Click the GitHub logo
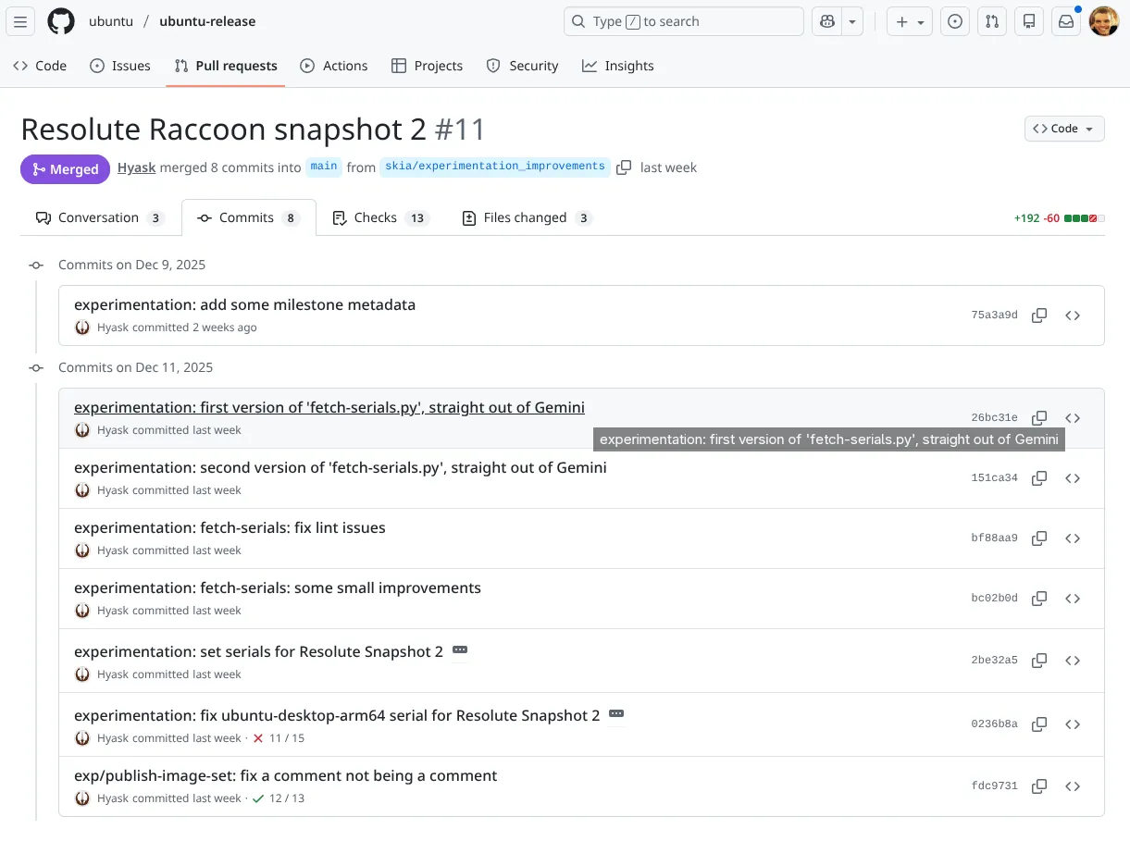 pyautogui.click(x=60, y=20)
